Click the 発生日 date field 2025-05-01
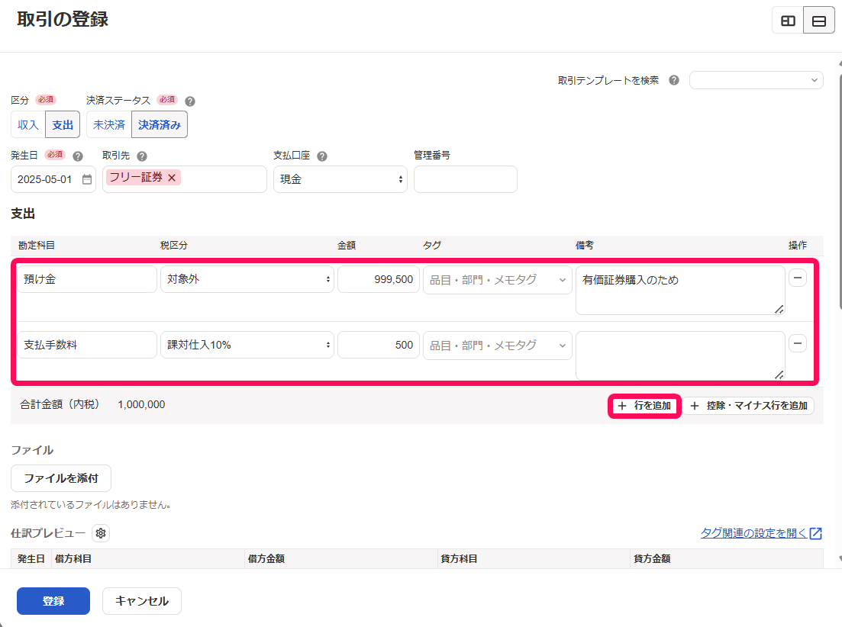The height and width of the screenshot is (627, 842). [53, 179]
